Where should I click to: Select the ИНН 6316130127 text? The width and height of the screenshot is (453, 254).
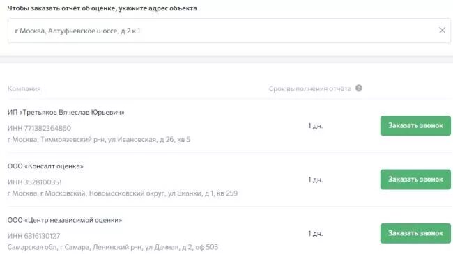pos(34,236)
